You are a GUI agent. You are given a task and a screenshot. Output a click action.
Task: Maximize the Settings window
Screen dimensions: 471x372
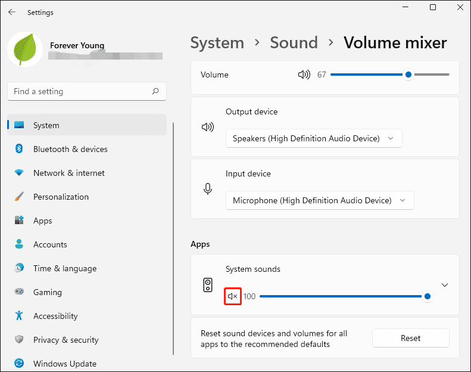click(433, 7)
